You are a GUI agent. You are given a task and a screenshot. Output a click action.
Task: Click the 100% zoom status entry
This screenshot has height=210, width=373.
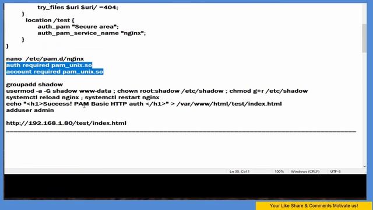point(279,171)
